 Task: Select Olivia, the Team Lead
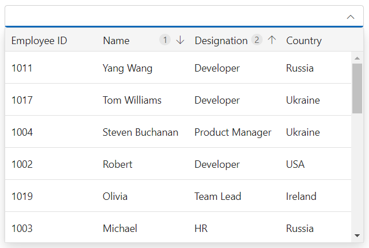click(x=115, y=196)
